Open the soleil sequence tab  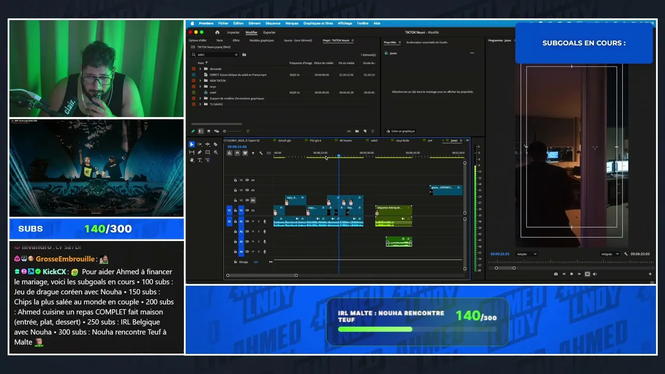point(374,140)
